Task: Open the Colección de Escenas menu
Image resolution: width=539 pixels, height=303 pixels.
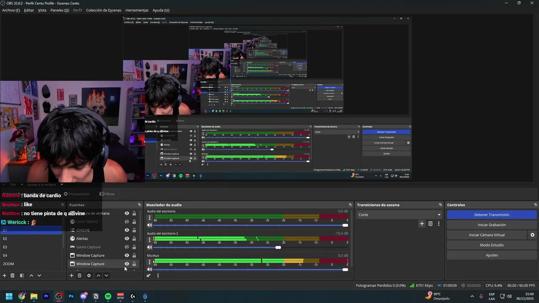Action: 104,10
